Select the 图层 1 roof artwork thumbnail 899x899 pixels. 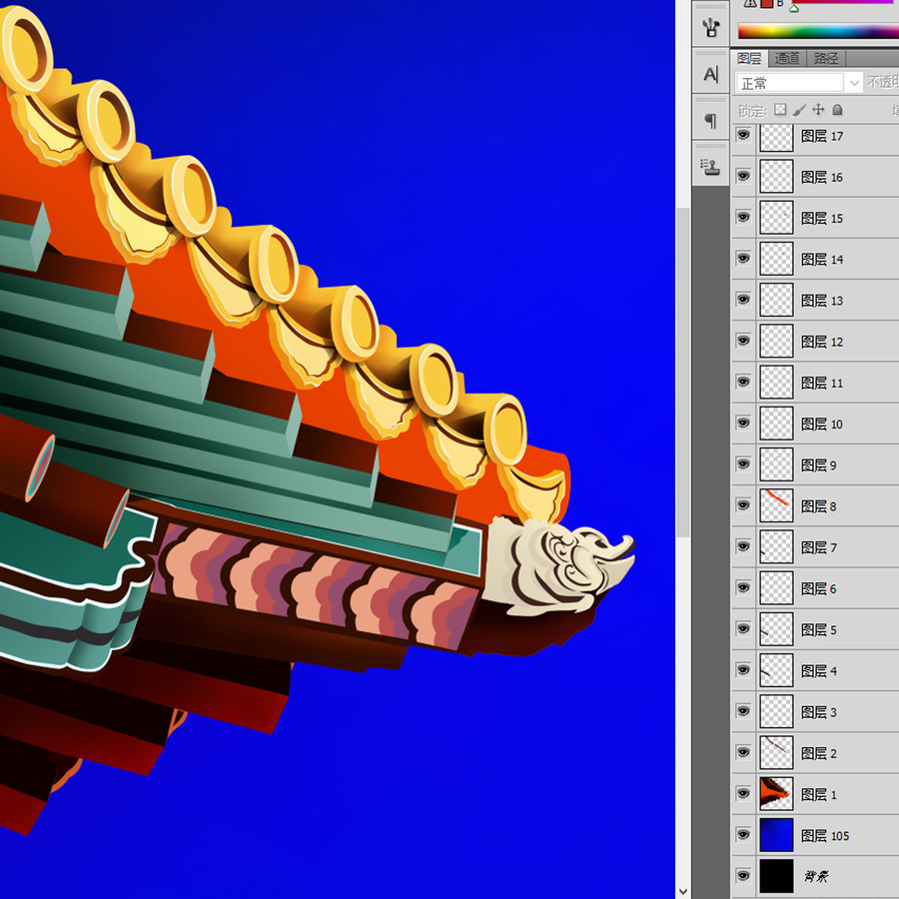(x=776, y=793)
